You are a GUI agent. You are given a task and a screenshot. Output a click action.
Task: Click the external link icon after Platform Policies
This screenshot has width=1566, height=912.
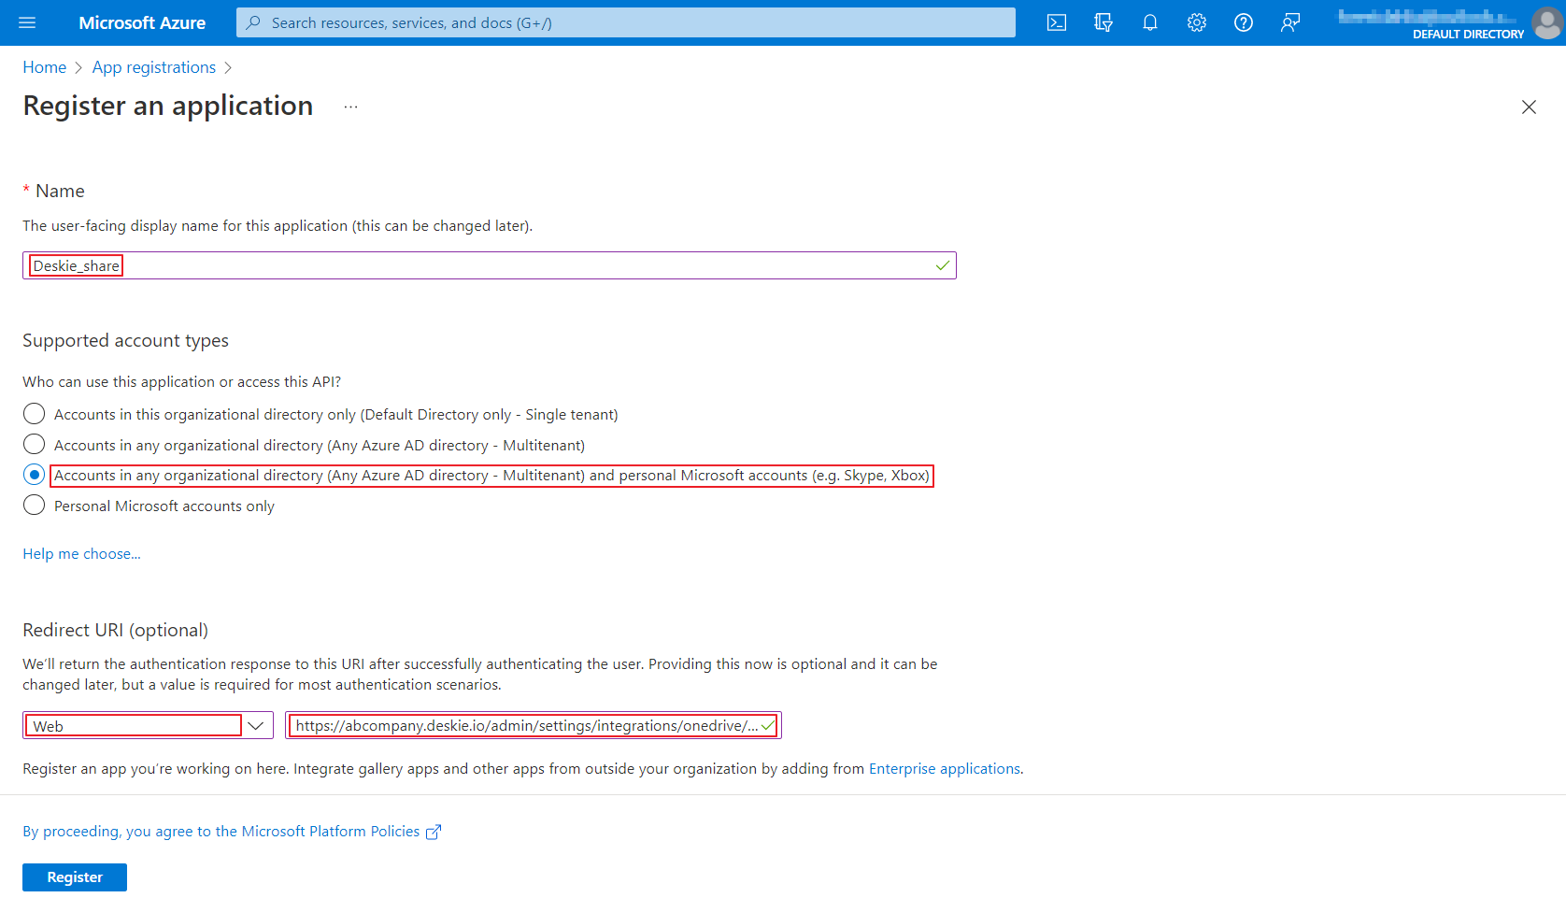pos(434,832)
